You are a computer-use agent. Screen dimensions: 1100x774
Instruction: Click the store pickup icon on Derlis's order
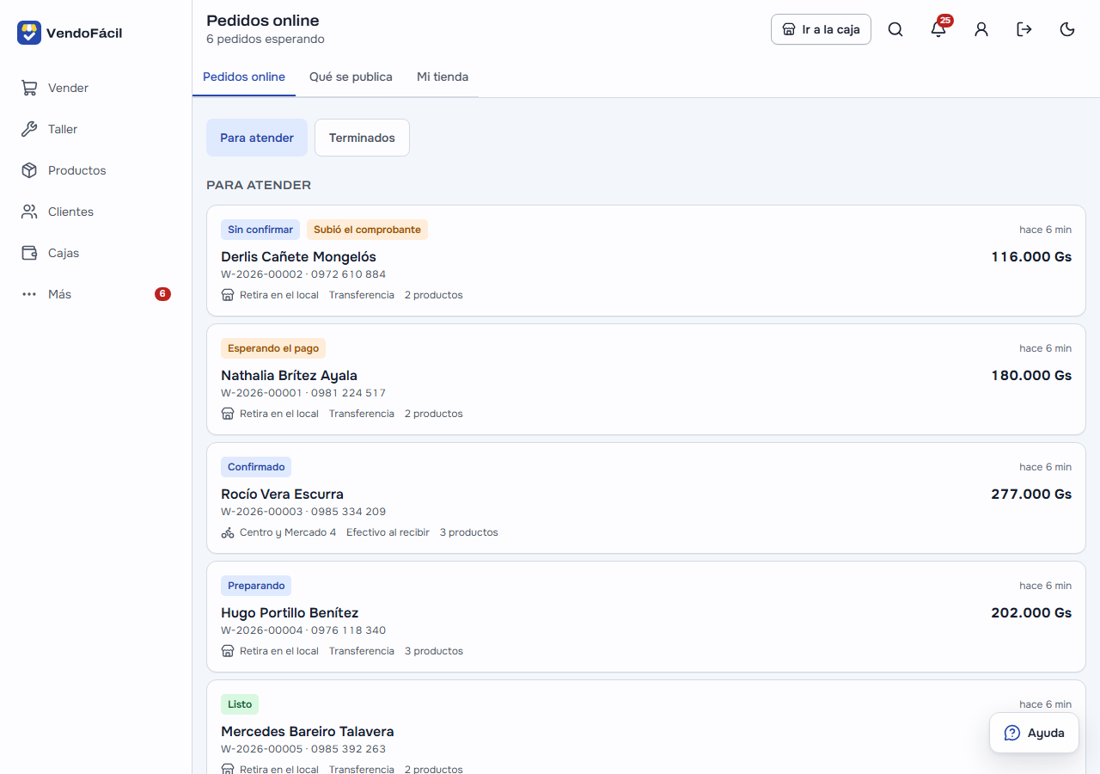[x=228, y=295]
